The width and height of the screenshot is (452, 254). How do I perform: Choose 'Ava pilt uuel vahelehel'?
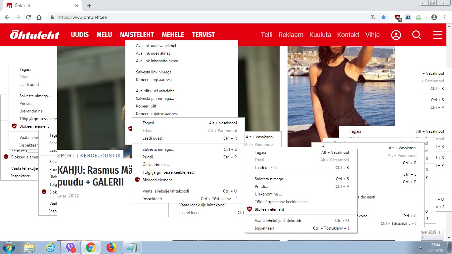coord(182,91)
